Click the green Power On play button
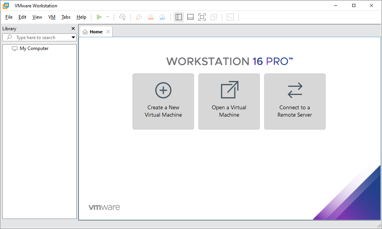 (99, 17)
